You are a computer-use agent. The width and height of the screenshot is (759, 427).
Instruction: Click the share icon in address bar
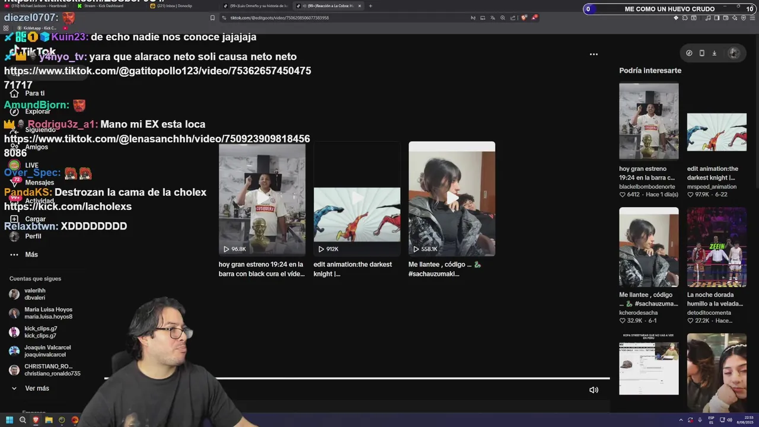pyautogui.click(x=513, y=18)
